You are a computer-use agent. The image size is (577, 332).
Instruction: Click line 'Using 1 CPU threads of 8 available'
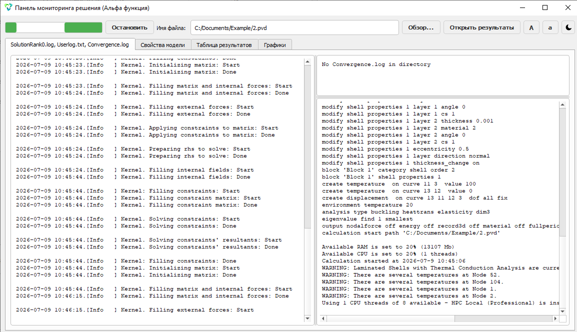pos(440,302)
